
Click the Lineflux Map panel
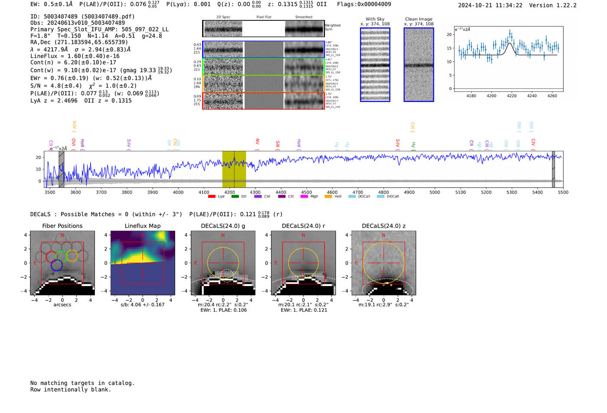click(143, 263)
